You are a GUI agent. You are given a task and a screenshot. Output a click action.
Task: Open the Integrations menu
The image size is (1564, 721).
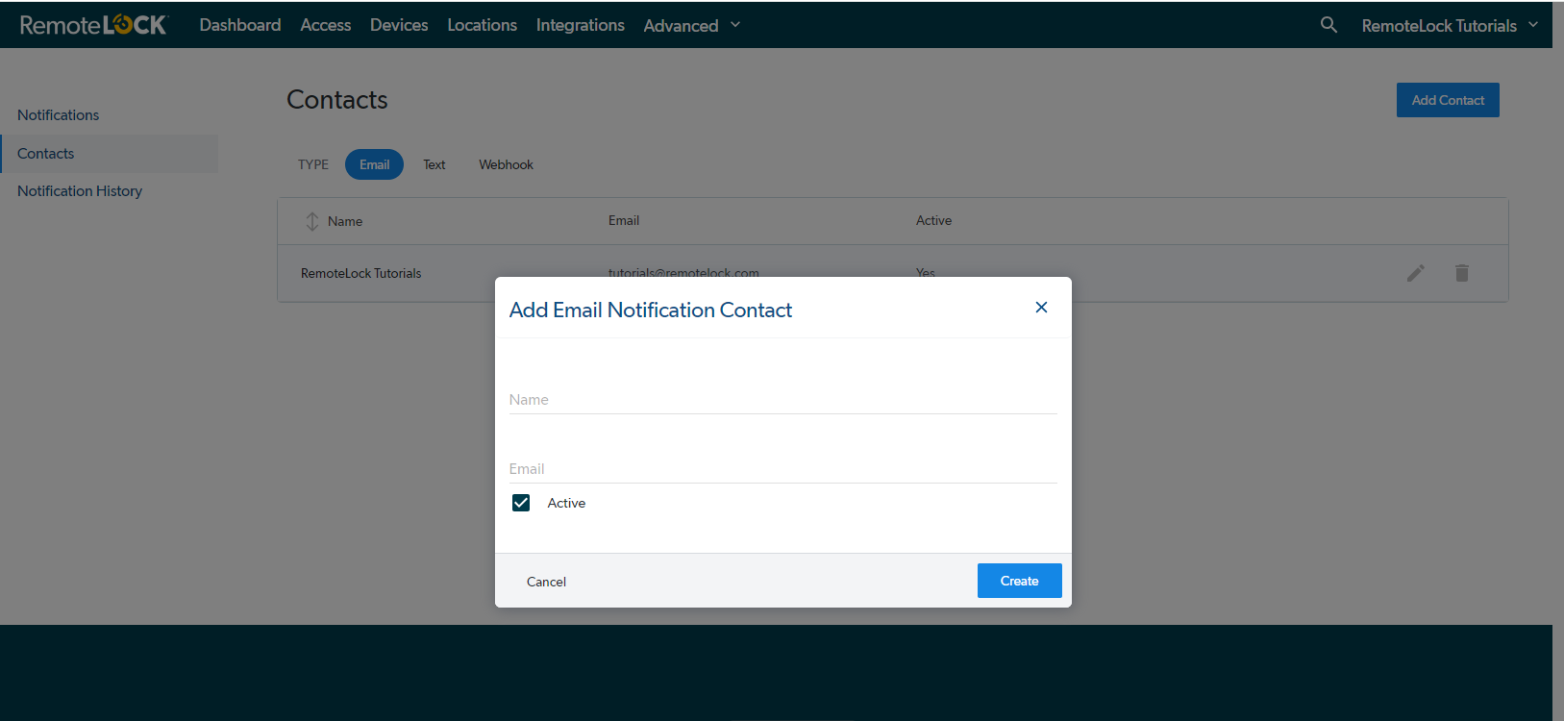click(x=581, y=25)
